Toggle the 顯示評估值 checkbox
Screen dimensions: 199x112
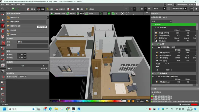pyautogui.click(x=153, y=92)
